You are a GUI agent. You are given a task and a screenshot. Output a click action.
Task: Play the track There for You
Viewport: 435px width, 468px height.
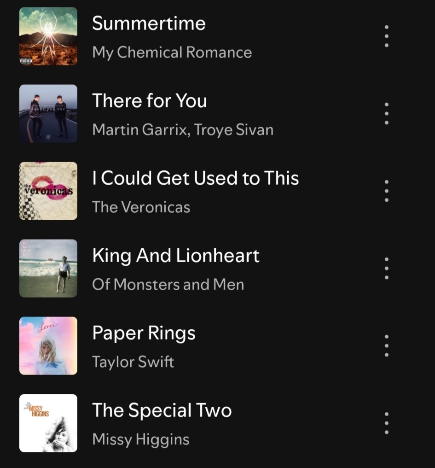pos(150,100)
